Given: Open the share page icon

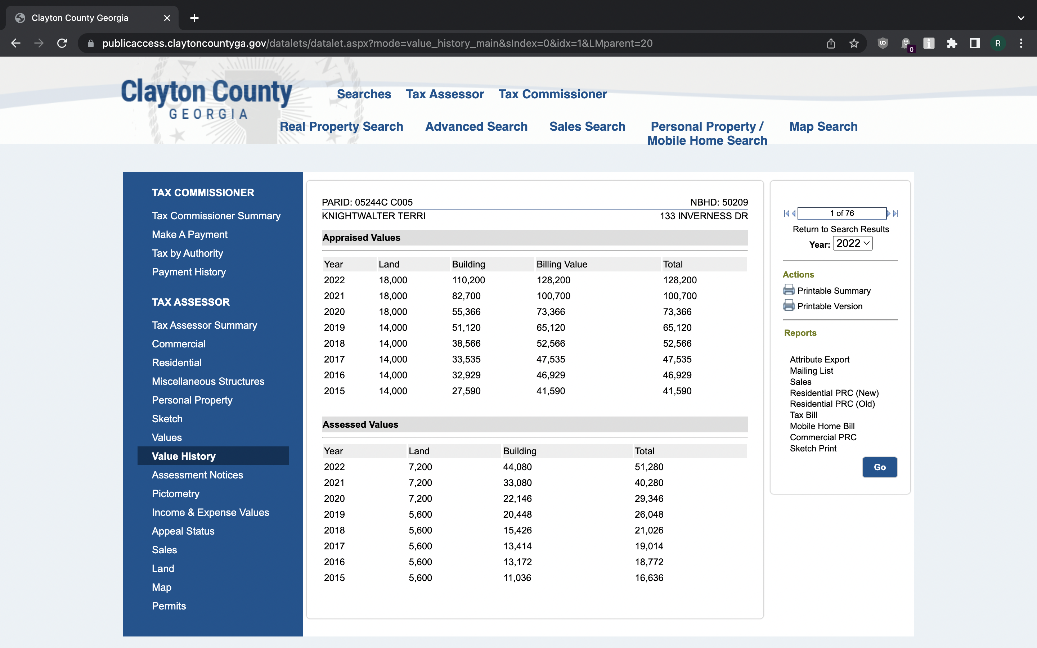Looking at the screenshot, I should [831, 43].
